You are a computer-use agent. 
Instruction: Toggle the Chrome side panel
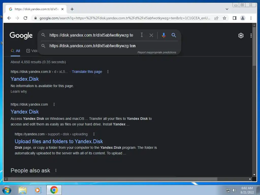point(234,18)
